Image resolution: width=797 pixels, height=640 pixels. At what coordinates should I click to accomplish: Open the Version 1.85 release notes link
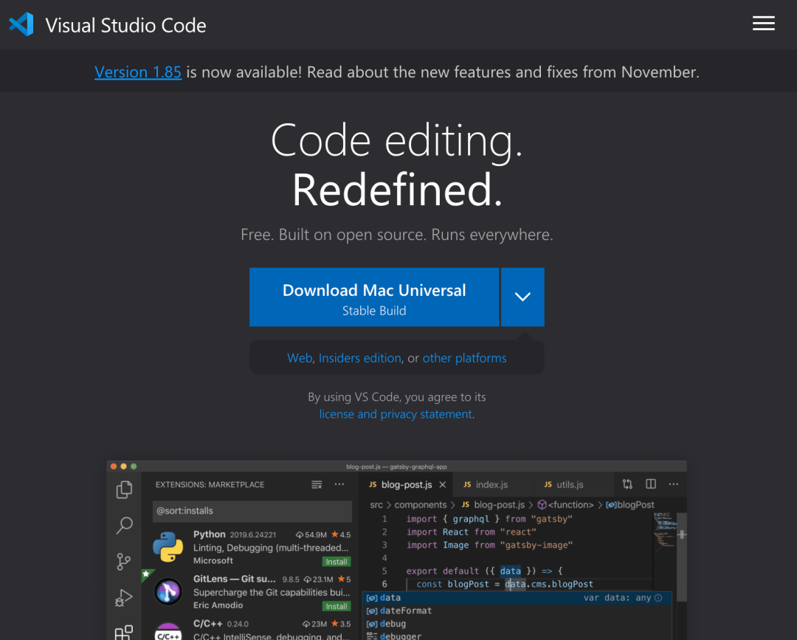coord(138,72)
